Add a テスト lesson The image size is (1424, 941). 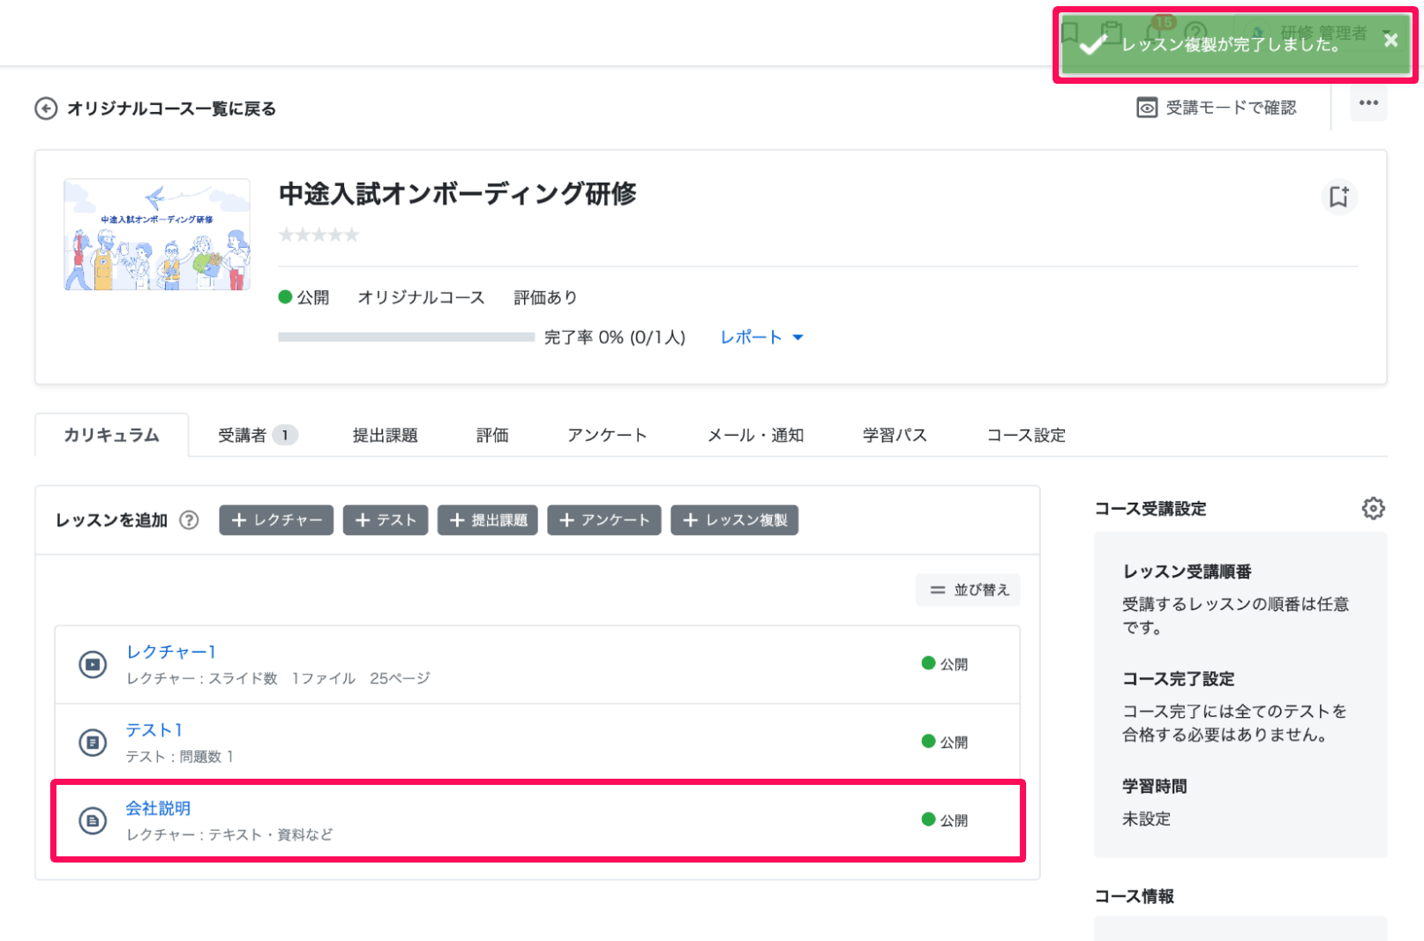(386, 520)
